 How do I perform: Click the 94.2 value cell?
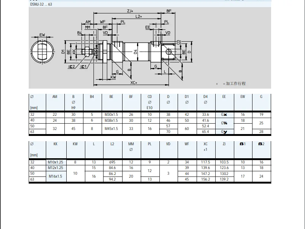(112, 179)
